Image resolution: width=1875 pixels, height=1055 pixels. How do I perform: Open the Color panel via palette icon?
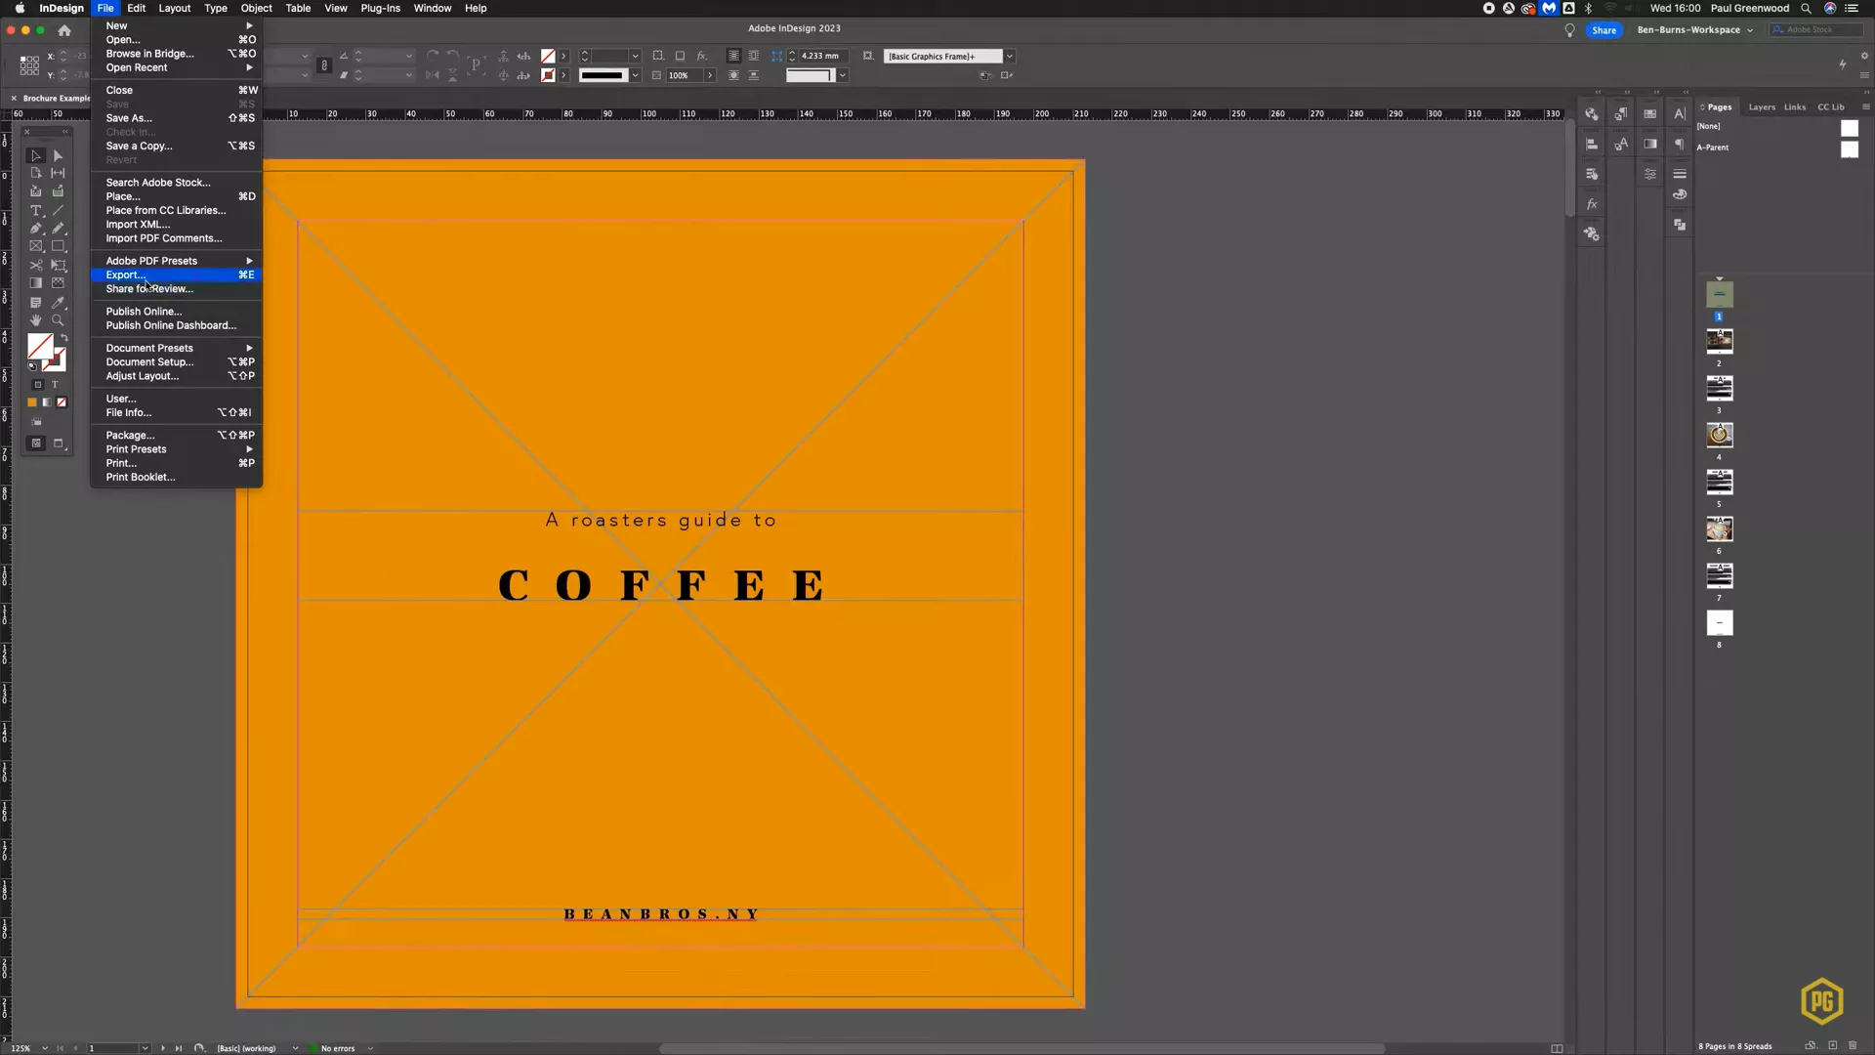point(1679,194)
